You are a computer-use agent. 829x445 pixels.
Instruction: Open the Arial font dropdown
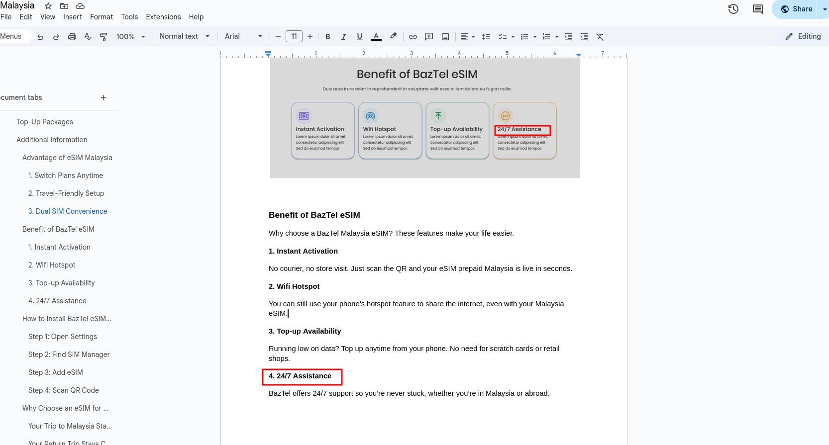[243, 37]
